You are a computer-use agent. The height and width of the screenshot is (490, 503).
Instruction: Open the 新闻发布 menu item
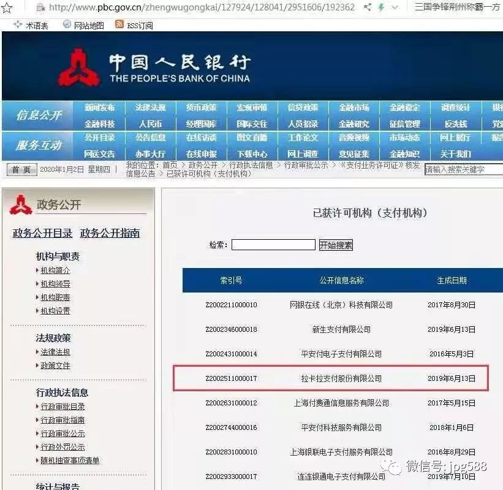click(99, 107)
